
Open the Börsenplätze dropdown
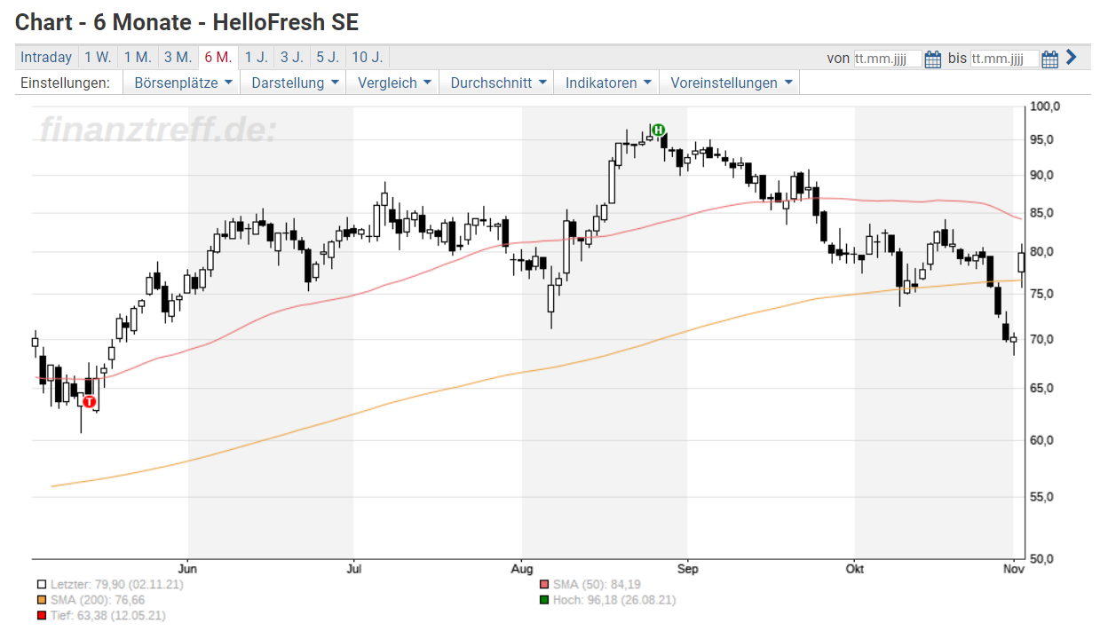pos(183,83)
